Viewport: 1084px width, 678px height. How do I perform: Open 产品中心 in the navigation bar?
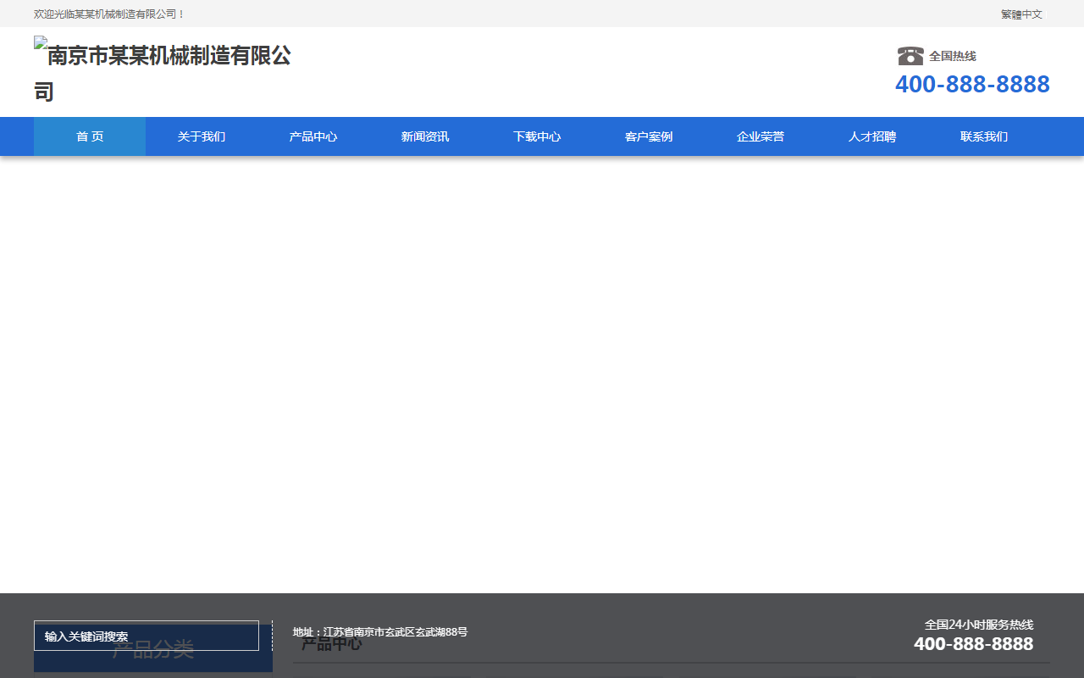313,136
